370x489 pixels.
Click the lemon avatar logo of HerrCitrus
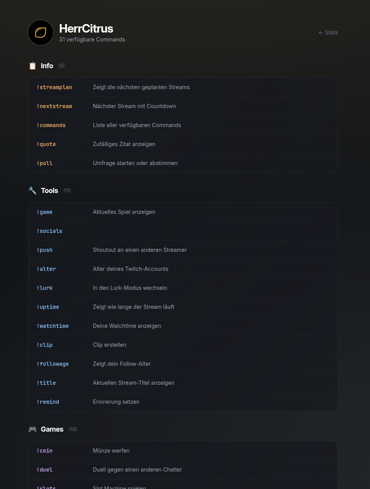[x=40, y=32]
